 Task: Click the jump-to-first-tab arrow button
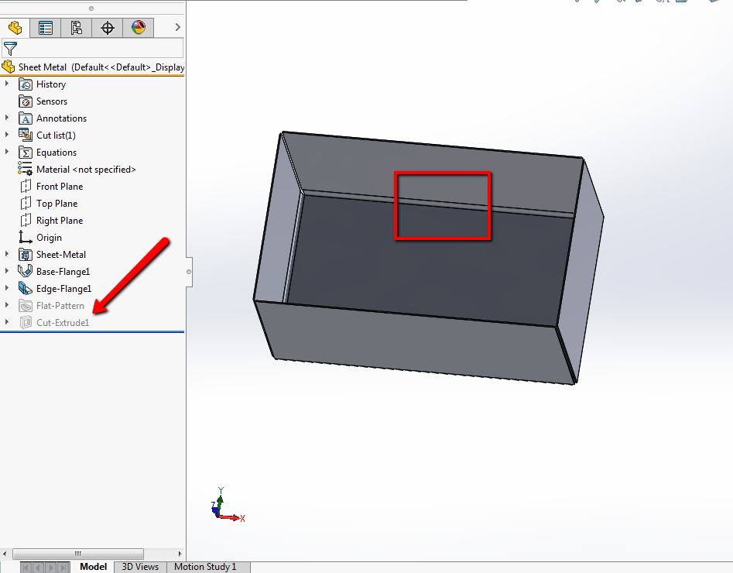click(x=26, y=568)
